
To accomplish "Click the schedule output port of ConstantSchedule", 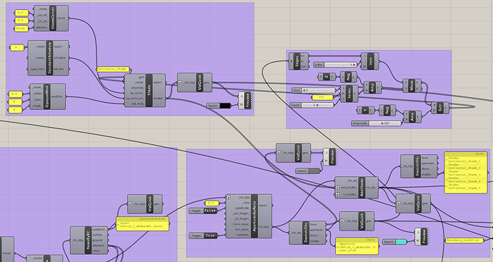I will 69,58.
